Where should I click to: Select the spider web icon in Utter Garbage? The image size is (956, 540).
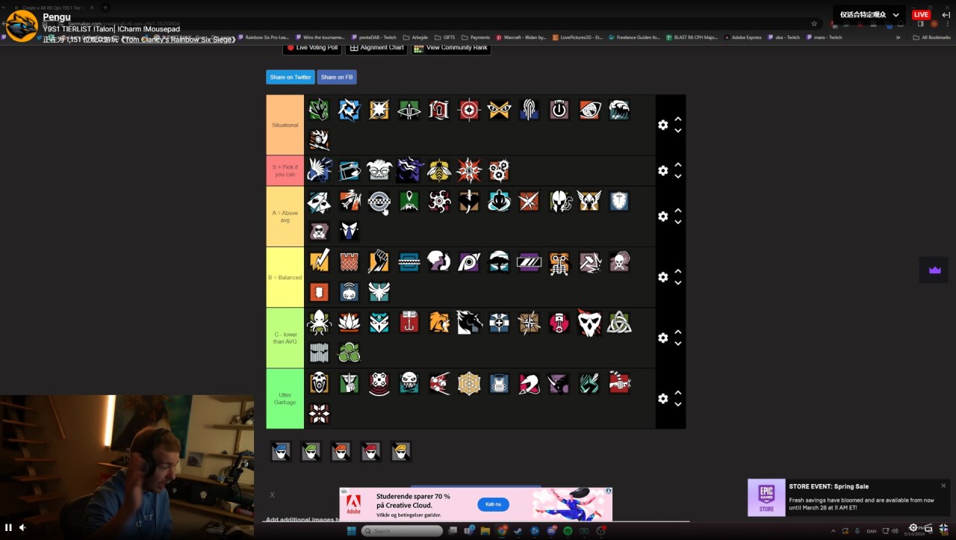click(469, 383)
